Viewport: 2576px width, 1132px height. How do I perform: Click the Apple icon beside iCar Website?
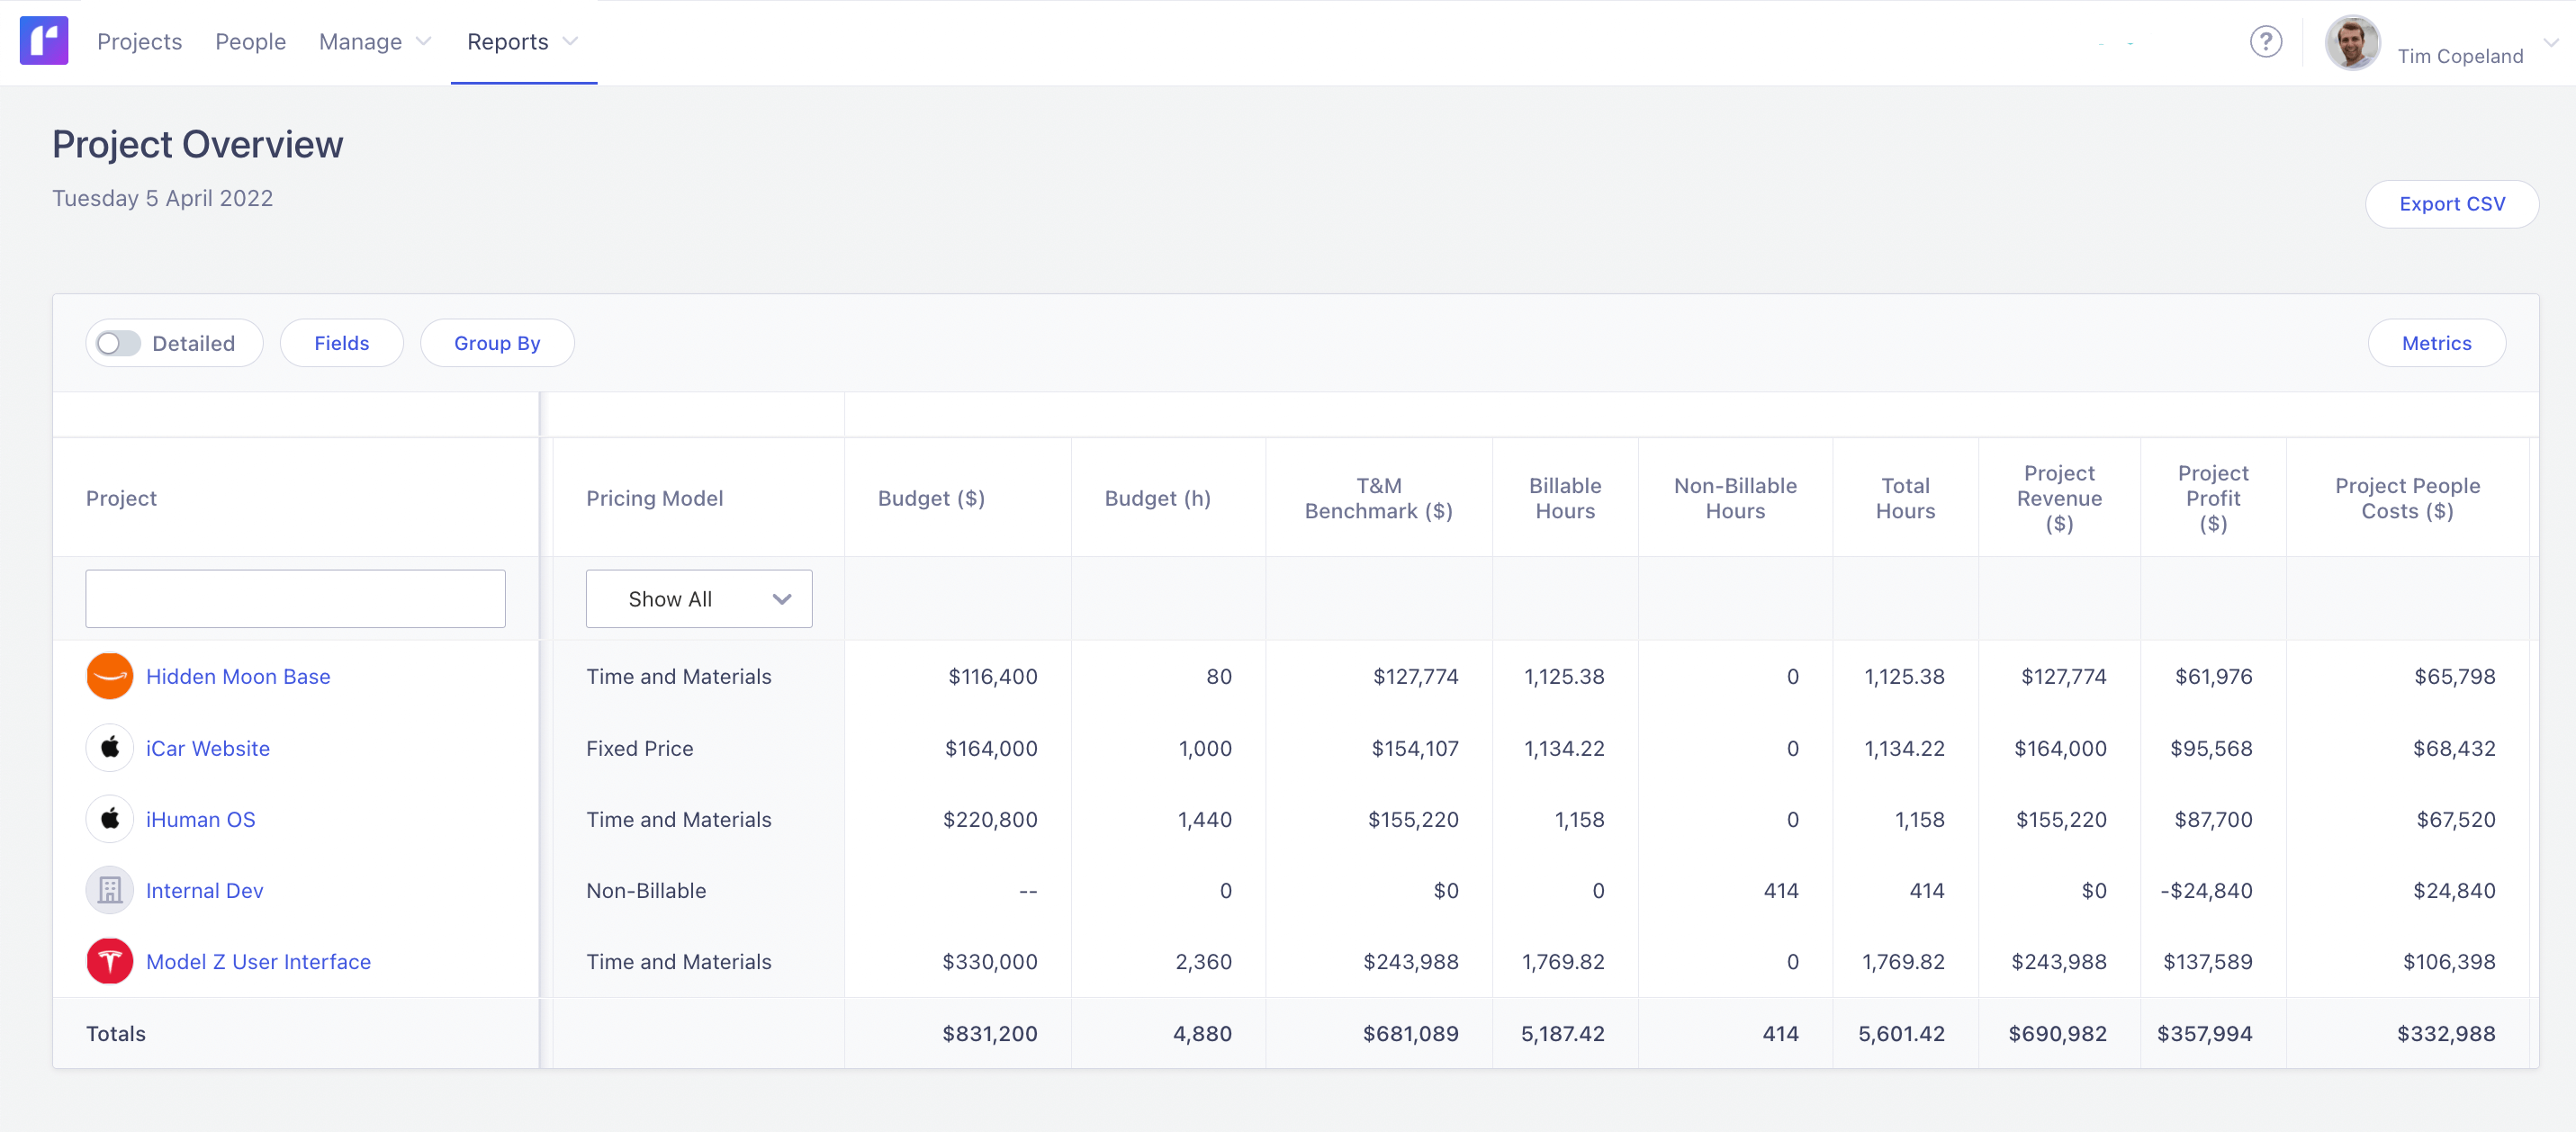point(110,747)
